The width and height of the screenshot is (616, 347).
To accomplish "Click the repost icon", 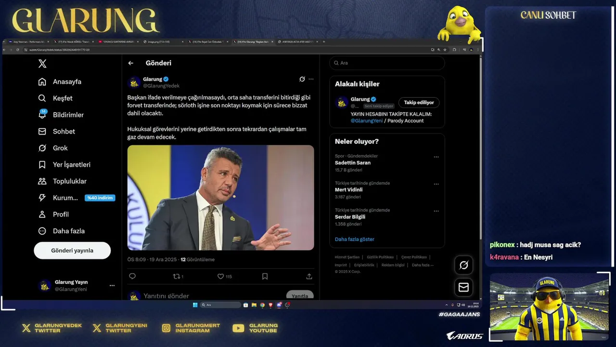I will pos(176,276).
